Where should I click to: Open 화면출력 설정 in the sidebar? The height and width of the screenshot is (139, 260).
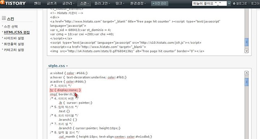14,44
